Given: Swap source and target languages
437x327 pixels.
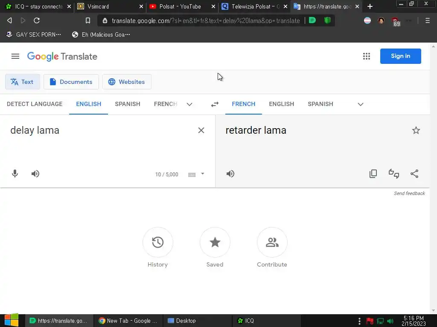Looking at the screenshot, I should [x=215, y=104].
